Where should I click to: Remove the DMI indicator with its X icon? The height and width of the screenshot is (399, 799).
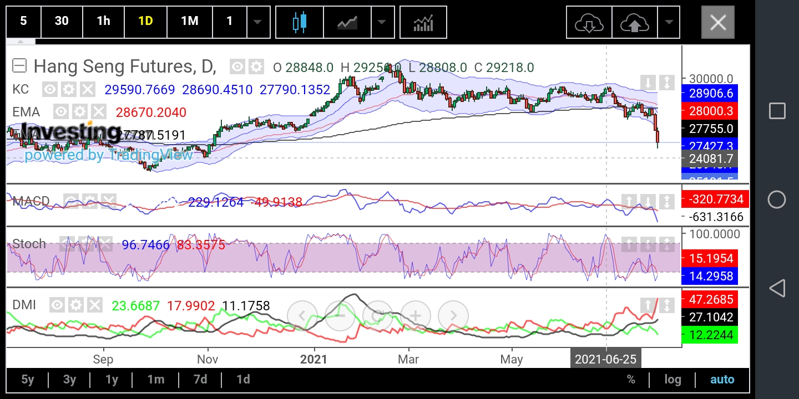[x=95, y=305]
